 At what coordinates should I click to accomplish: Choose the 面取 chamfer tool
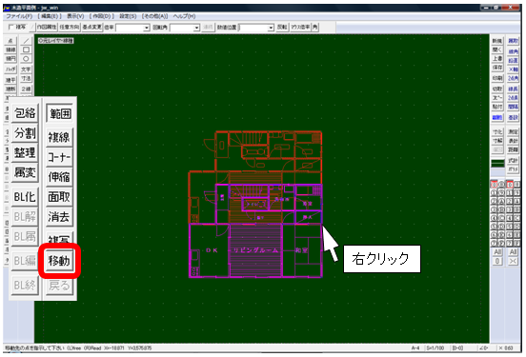point(59,197)
